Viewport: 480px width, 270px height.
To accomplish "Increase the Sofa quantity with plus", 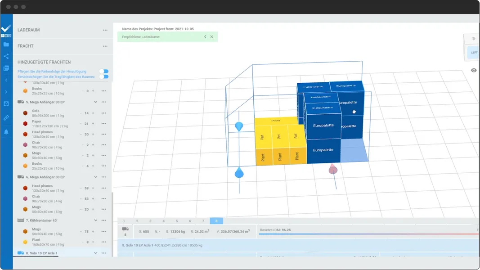I will (x=93, y=112).
